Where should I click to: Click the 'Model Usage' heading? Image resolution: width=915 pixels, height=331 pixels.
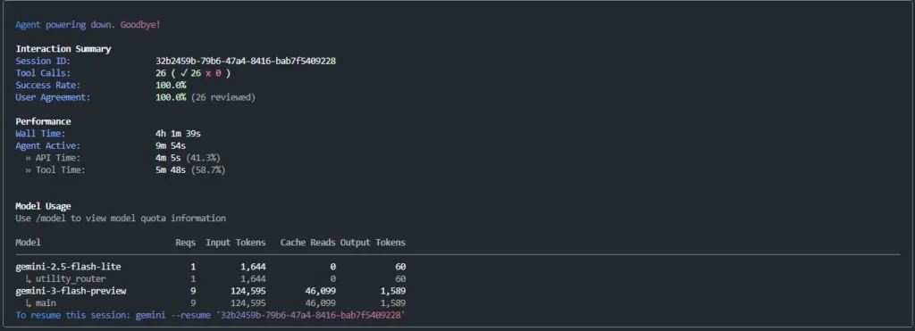coord(43,206)
